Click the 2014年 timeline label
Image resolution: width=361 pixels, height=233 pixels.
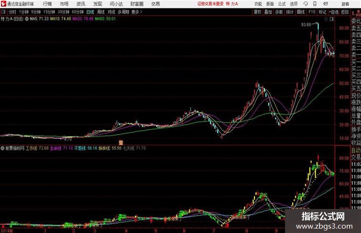click(x=7, y=231)
